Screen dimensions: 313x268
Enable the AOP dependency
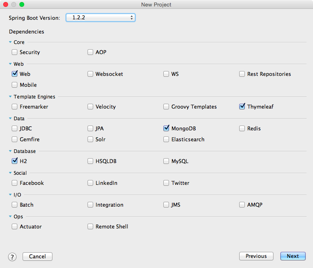click(90, 52)
